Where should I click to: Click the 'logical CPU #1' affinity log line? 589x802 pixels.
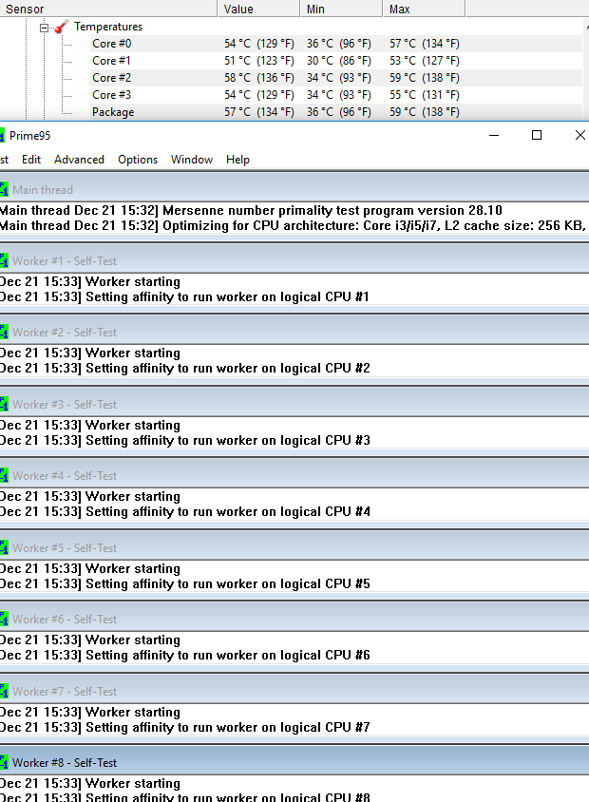coord(184,297)
